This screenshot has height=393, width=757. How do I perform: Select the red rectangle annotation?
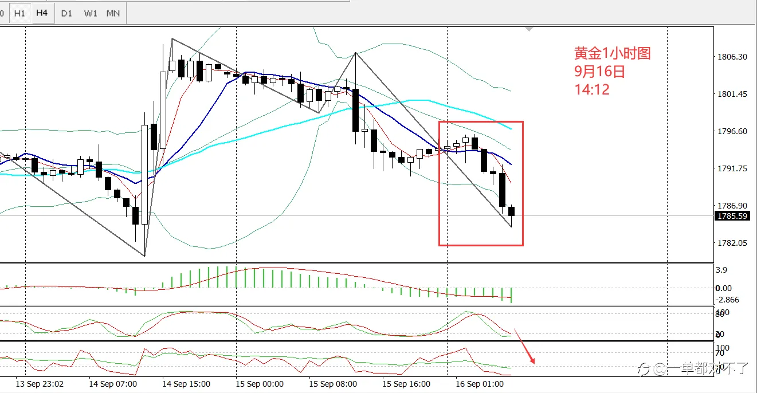click(481, 183)
